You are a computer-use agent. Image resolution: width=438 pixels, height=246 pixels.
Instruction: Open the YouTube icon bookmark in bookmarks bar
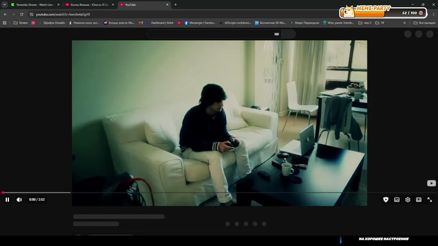point(179,23)
